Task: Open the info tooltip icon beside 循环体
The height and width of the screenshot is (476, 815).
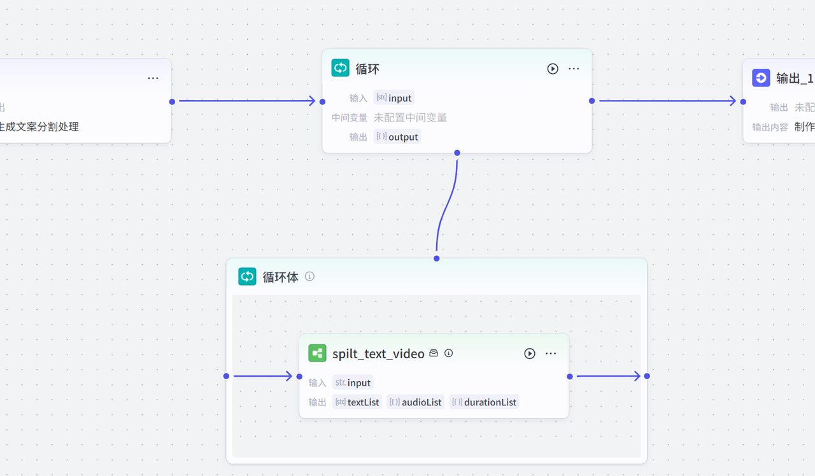Action: coord(309,276)
